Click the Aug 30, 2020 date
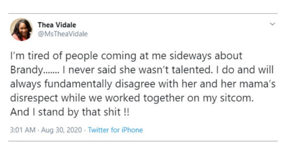Viewport: 286px width, 161px height. (62, 130)
